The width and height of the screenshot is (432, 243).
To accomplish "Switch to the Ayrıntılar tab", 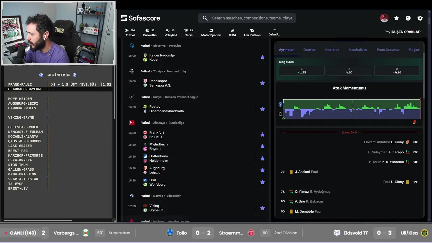I will pos(286,50).
